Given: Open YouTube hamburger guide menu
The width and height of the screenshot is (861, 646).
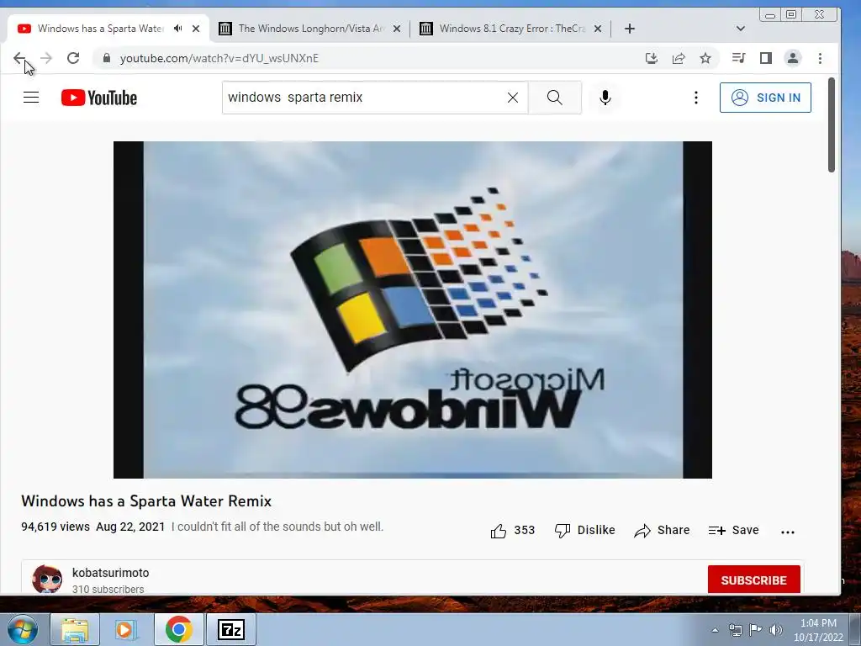Looking at the screenshot, I should (31, 98).
